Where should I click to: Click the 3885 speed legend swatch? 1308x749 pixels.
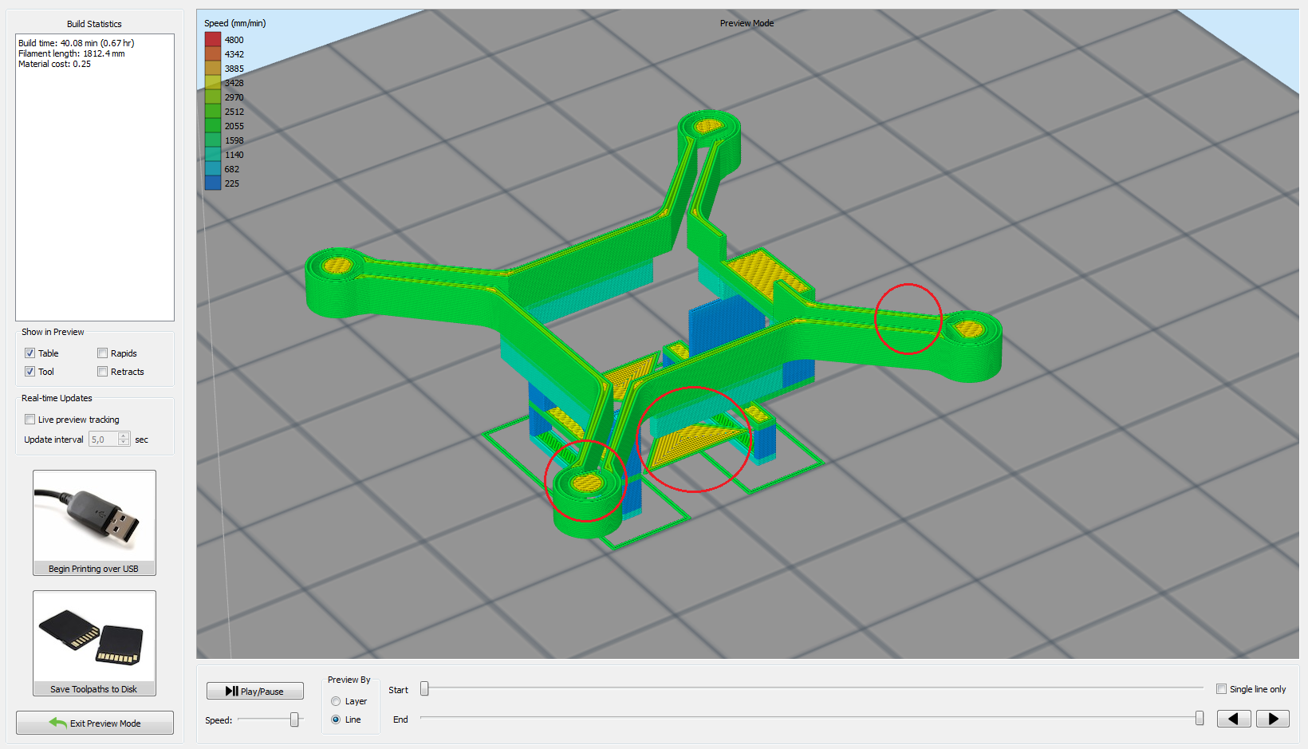(x=213, y=68)
